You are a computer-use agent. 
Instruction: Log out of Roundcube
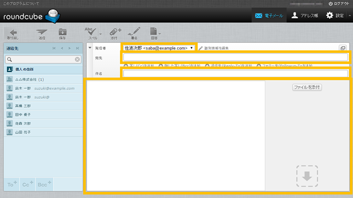339,4
